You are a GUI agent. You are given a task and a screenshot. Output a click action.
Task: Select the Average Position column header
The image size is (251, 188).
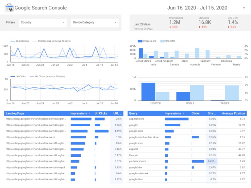(233, 113)
